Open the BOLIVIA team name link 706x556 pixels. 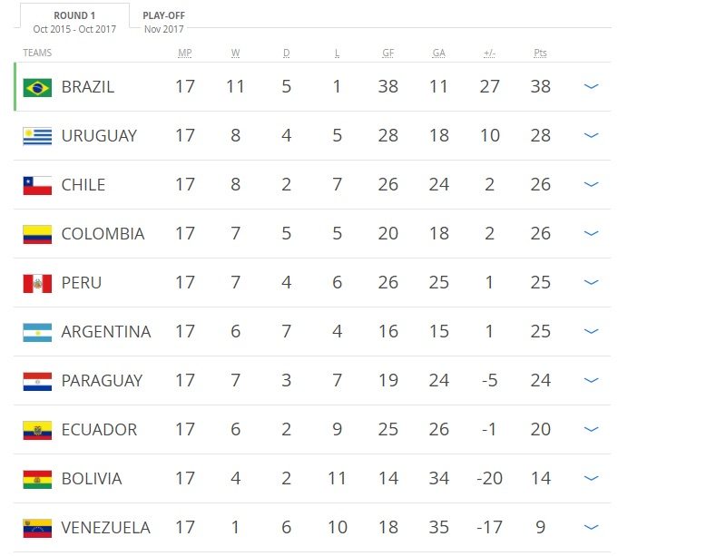(x=92, y=479)
